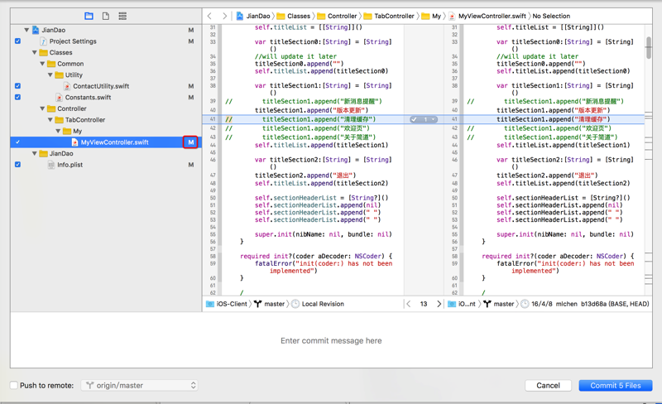The height and width of the screenshot is (404, 662).
Task: Select Controller in the breadcrumb path
Action: pos(342,16)
